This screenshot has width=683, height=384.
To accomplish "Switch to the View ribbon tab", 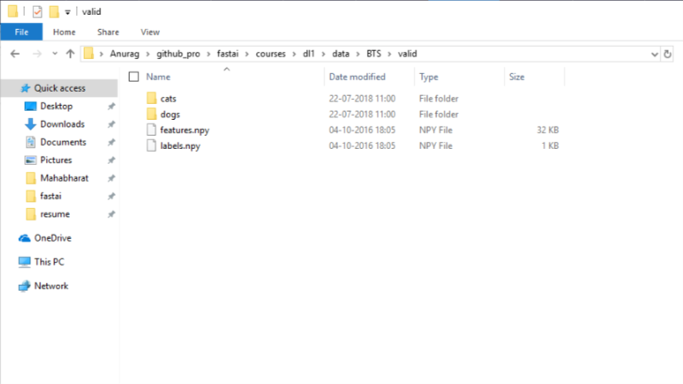I will (150, 32).
